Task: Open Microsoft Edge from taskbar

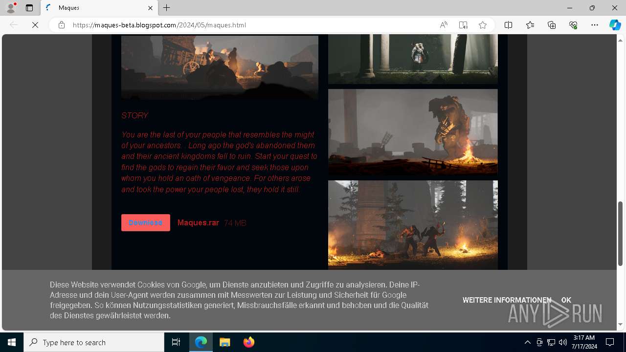Action: [201, 342]
